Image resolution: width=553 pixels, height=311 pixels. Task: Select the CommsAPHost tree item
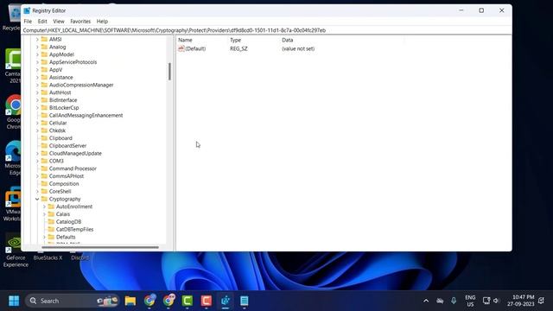pyautogui.click(x=67, y=176)
